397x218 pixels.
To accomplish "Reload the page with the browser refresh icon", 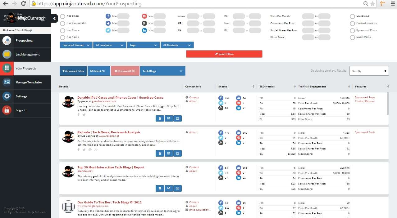I will [x=23, y=4].
